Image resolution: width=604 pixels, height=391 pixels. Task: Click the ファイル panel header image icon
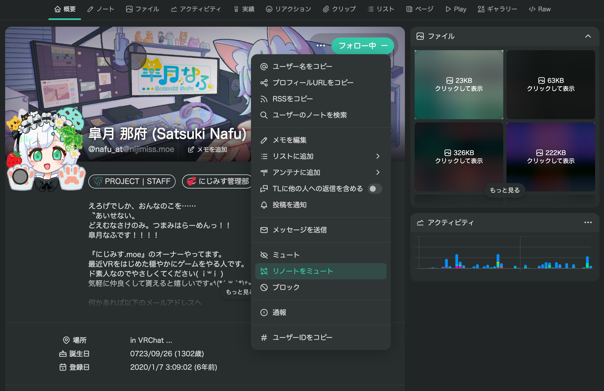point(420,36)
